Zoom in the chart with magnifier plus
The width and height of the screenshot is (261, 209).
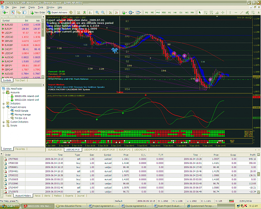point(97,13)
